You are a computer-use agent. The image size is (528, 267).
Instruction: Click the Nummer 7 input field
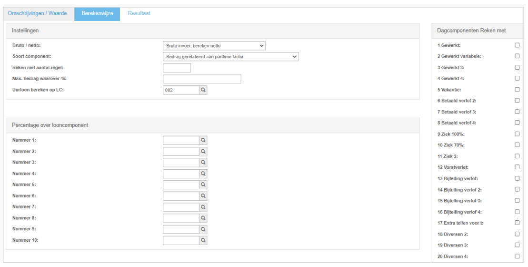[181, 207]
